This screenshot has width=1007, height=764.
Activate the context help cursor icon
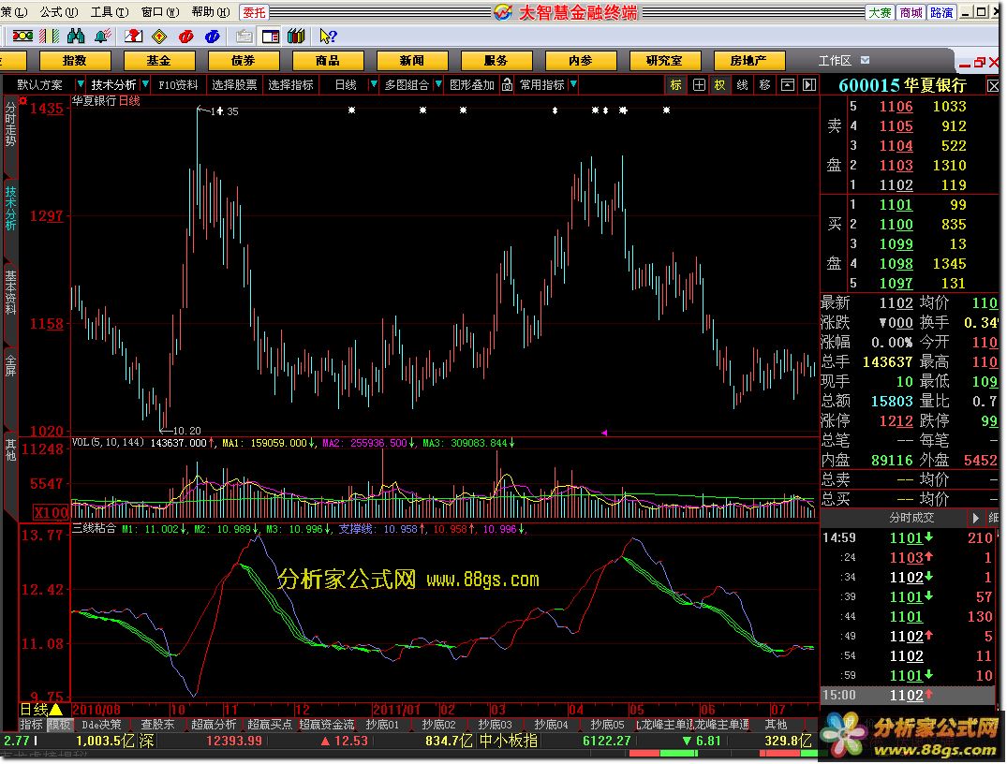click(328, 36)
